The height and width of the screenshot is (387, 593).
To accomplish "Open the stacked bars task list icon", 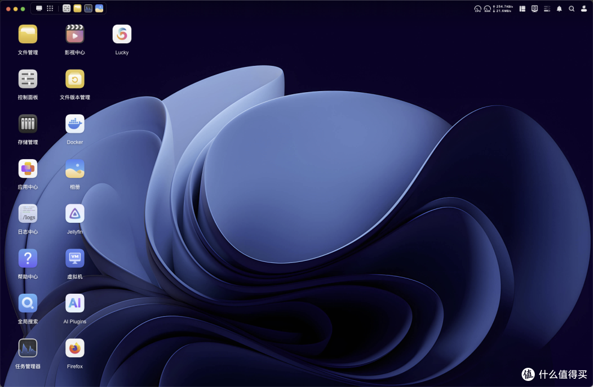I will click(x=547, y=9).
